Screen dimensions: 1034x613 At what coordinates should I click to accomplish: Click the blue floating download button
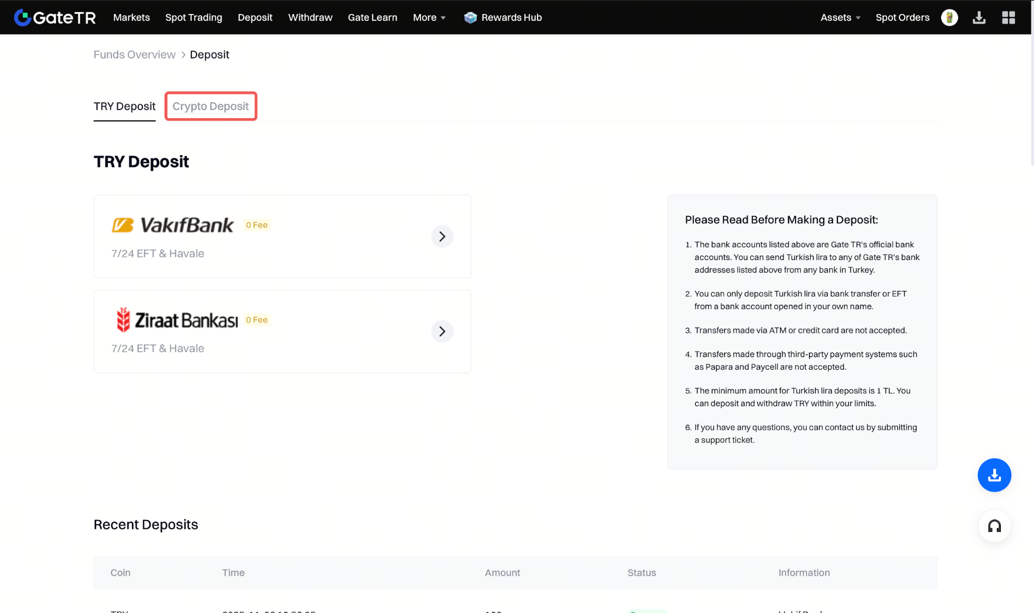pyautogui.click(x=994, y=474)
